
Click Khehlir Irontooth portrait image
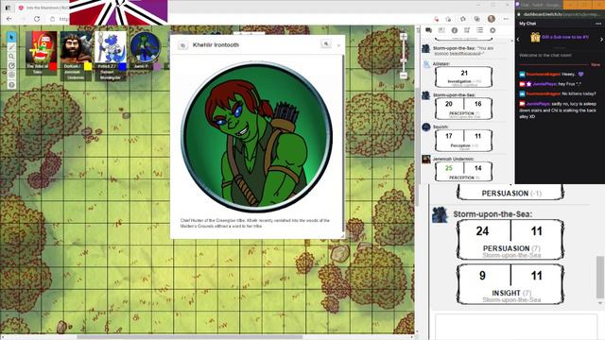click(256, 137)
